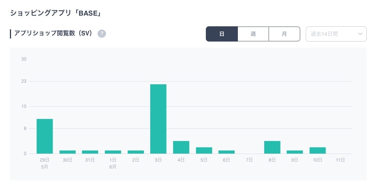Click the 1日 6月 bar in chart

point(113,152)
